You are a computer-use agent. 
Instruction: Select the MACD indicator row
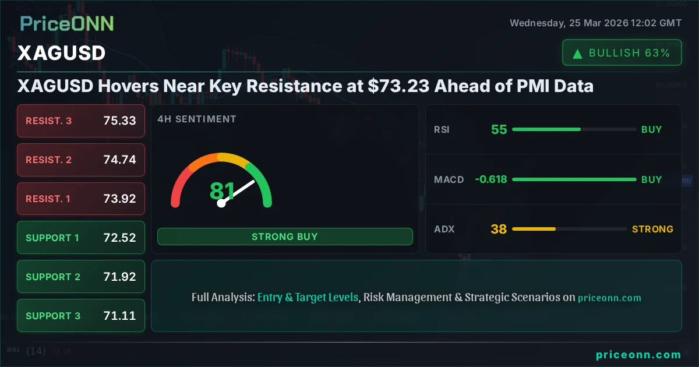[x=553, y=179]
